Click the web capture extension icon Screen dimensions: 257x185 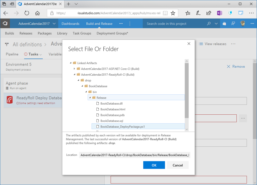point(241,13)
